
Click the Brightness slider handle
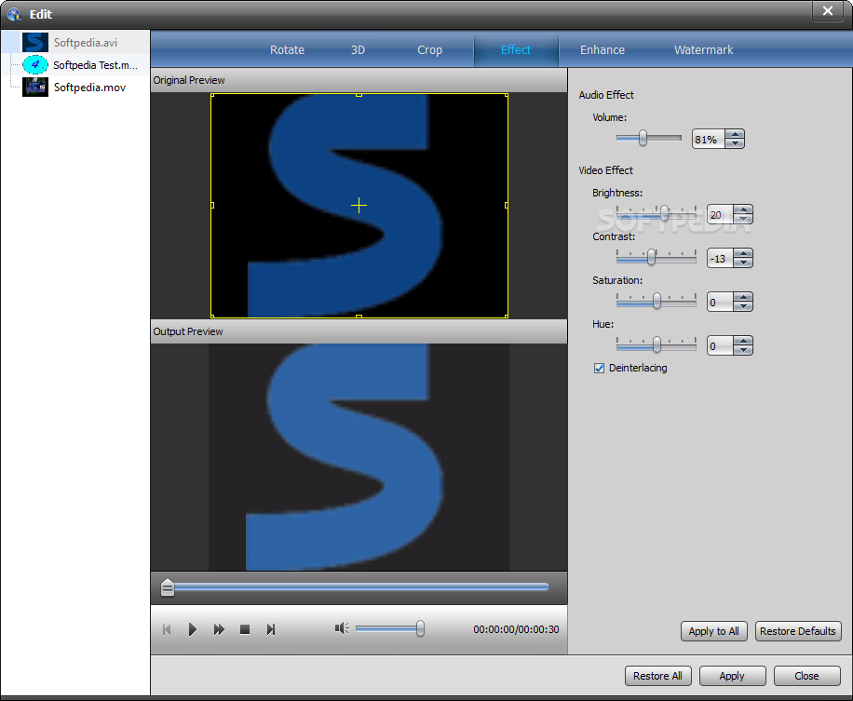(x=664, y=213)
